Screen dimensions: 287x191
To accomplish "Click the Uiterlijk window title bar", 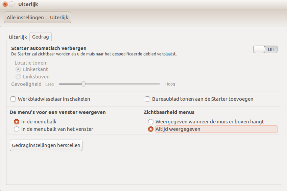I will point(135,4).
